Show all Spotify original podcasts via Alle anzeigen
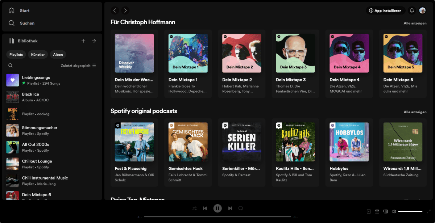Viewport: 435px width, 223px height. [x=415, y=112]
